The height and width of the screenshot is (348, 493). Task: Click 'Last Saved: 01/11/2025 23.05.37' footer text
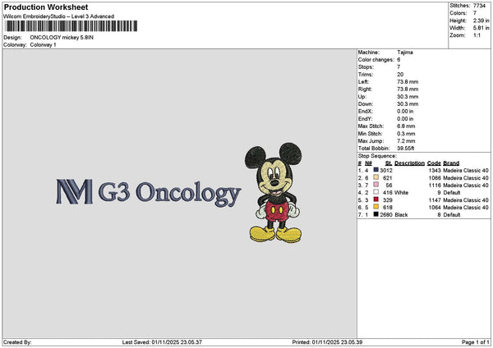coord(162,342)
